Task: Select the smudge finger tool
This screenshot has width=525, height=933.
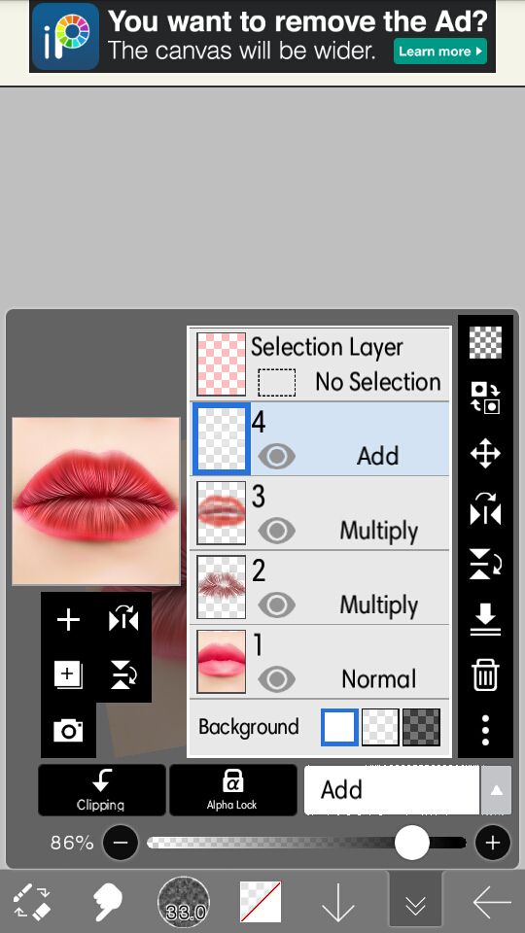Action: [108, 901]
